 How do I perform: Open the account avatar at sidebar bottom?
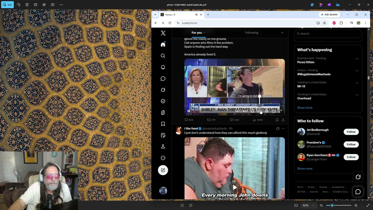click(x=163, y=191)
